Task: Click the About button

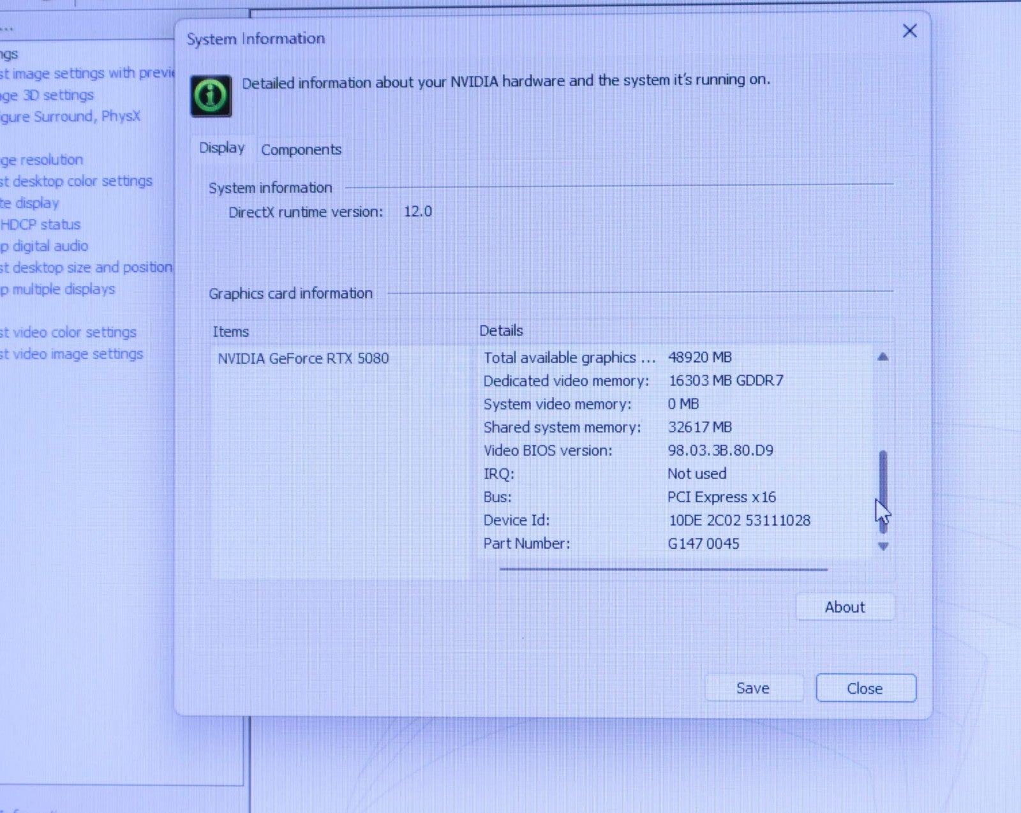Action: [x=845, y=607]
